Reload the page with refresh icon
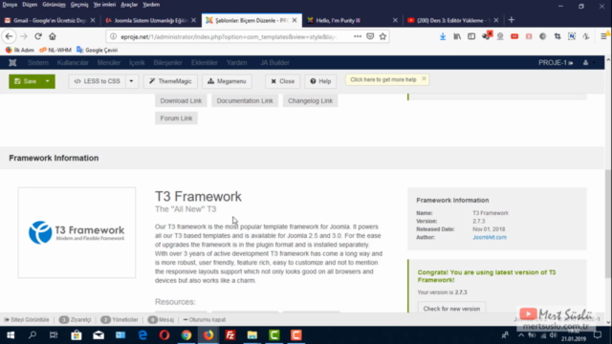The image size is (612, 344). pyautogui.click(x=38, y=36)
